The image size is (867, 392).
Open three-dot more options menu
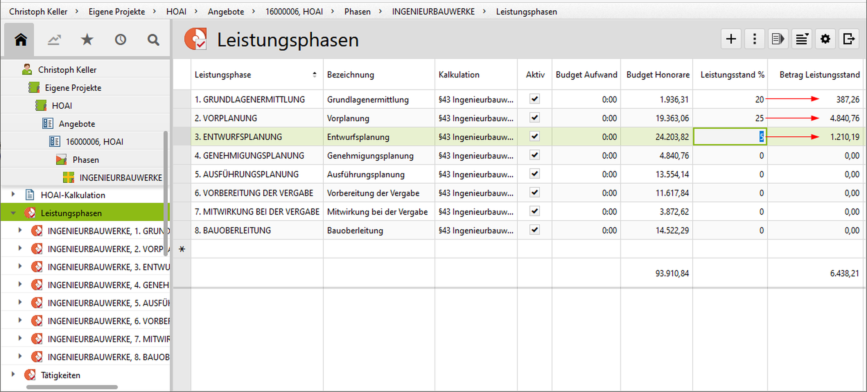(x=754, y=39)
